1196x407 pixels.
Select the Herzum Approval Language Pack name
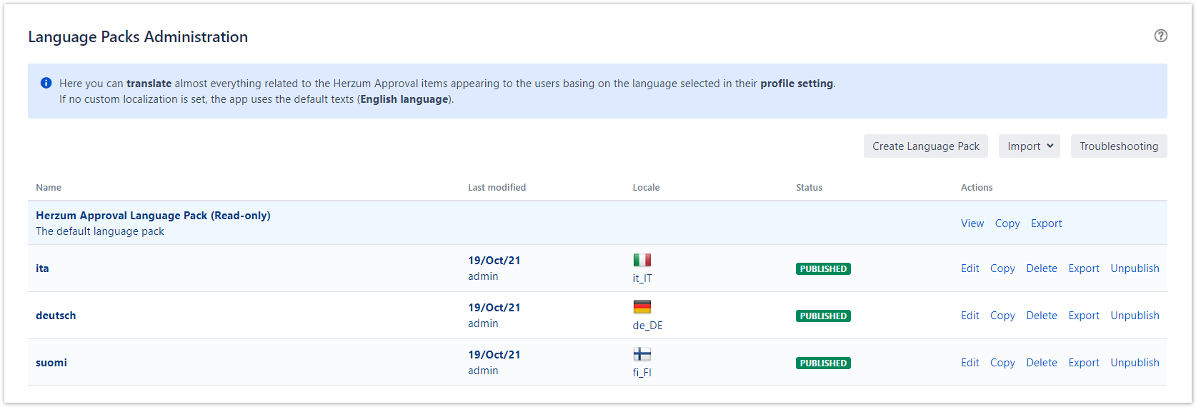point(153,216)
